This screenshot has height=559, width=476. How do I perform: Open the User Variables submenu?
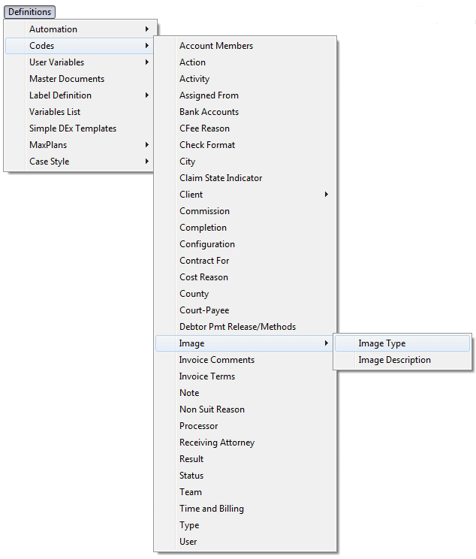pyautogui.click(x=56, y=62)
